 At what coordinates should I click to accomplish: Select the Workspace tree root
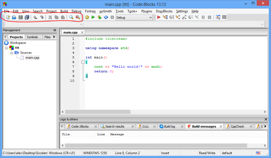pos(18,43)
